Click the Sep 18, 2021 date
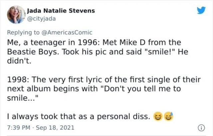This screenshot has height=136, width=213. 55,127
